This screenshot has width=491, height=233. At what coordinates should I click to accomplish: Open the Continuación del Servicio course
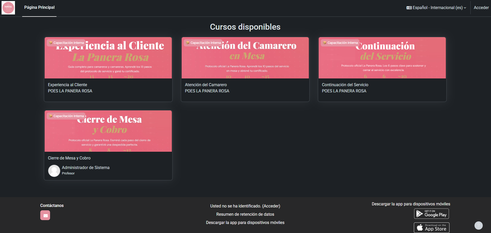pyautogui.click(x=345, y=85)
